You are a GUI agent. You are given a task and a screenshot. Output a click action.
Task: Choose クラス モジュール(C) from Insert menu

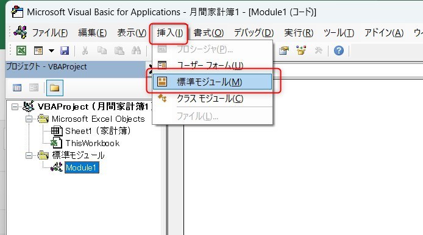[x=212, y=99]
